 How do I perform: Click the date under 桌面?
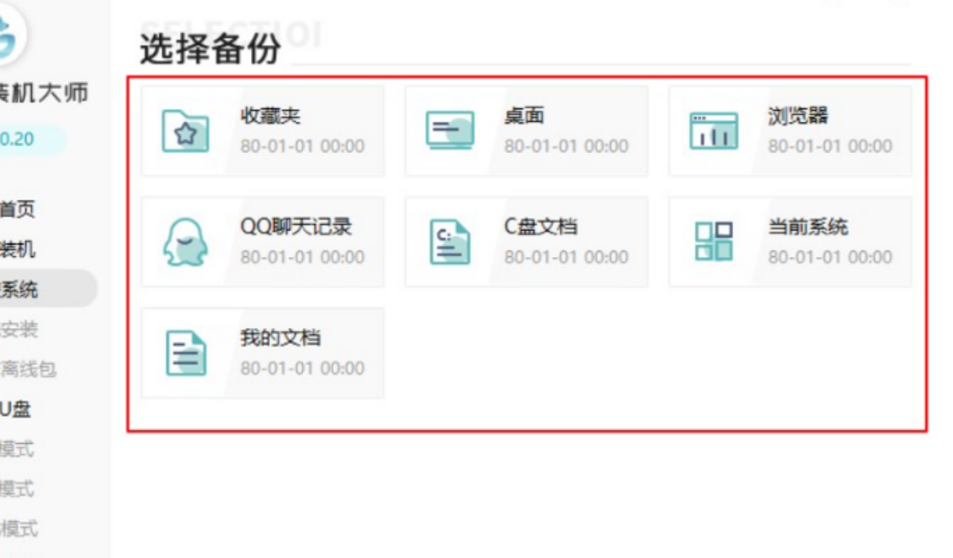[x=566, y=146]
